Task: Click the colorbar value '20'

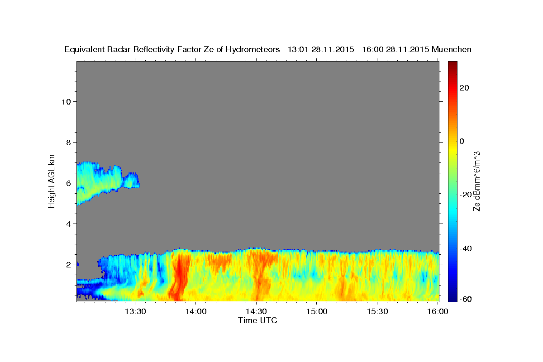Action: point(464,88)
